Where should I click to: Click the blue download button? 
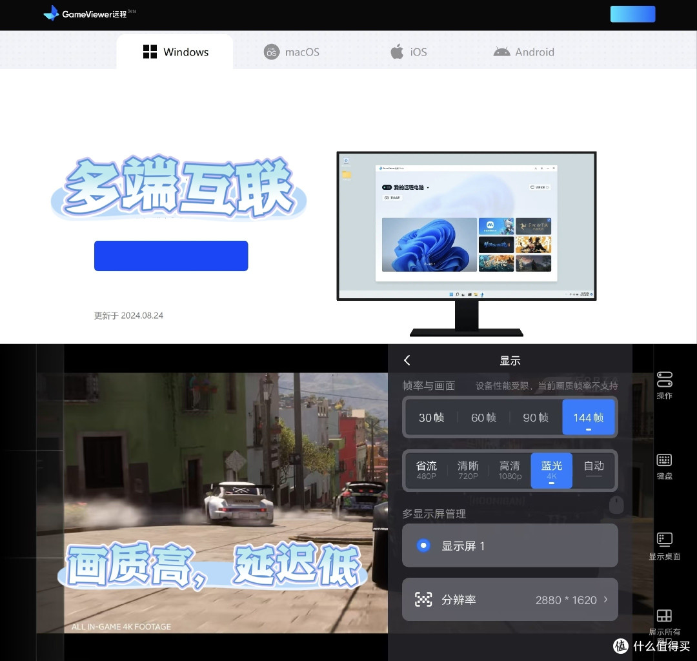click(x=171, y=256)
